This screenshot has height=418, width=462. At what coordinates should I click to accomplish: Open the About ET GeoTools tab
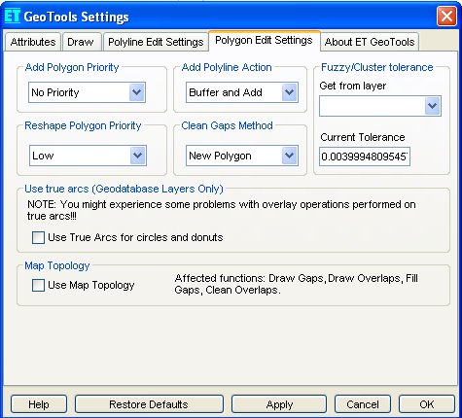coord(370,42)
